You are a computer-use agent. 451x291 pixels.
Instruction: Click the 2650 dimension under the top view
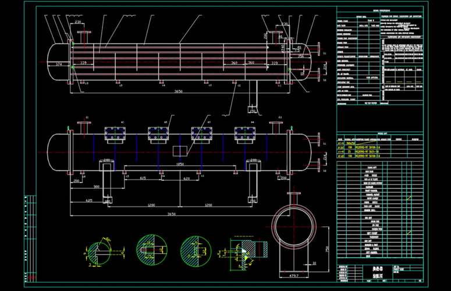pyautogui.click(x=179, y=91)
